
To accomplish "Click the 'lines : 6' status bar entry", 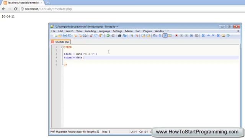I will point(106,132).
